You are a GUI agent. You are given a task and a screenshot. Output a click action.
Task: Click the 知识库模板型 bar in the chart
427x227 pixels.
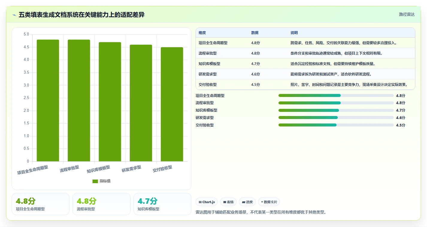110,102
